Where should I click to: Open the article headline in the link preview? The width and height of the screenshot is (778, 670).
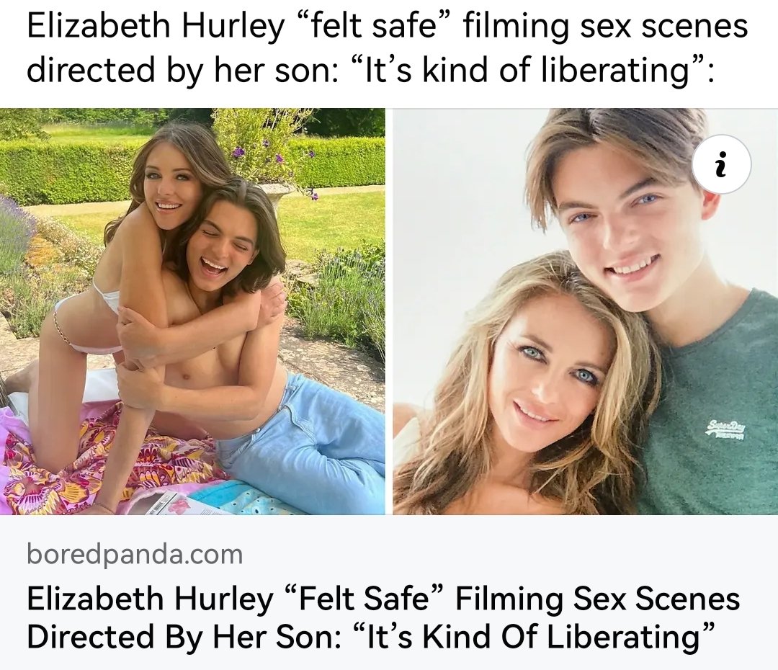point(383,617)
